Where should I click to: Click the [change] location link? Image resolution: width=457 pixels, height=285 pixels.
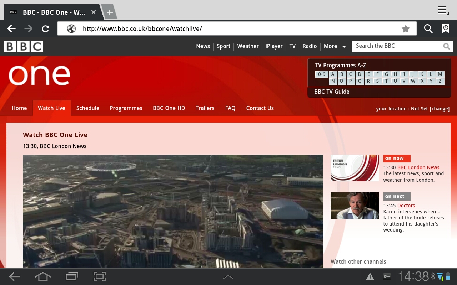point(440,109)
